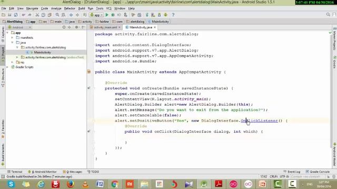Click the Copy toolbar icon

click(43, 15)
